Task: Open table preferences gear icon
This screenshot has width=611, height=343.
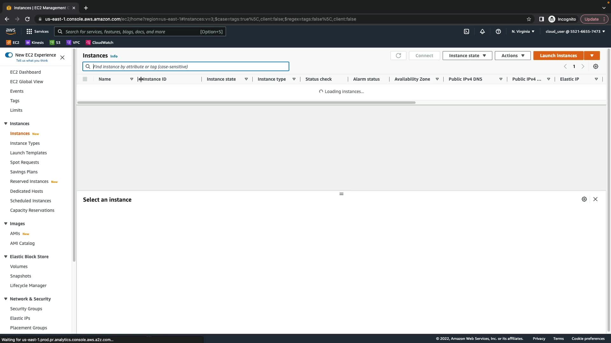Action: [595, 66]
